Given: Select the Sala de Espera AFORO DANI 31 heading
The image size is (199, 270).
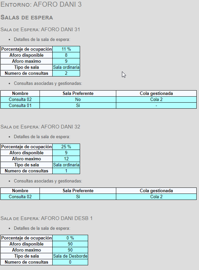Looking at the screenshot, I should tap(40, 30).
